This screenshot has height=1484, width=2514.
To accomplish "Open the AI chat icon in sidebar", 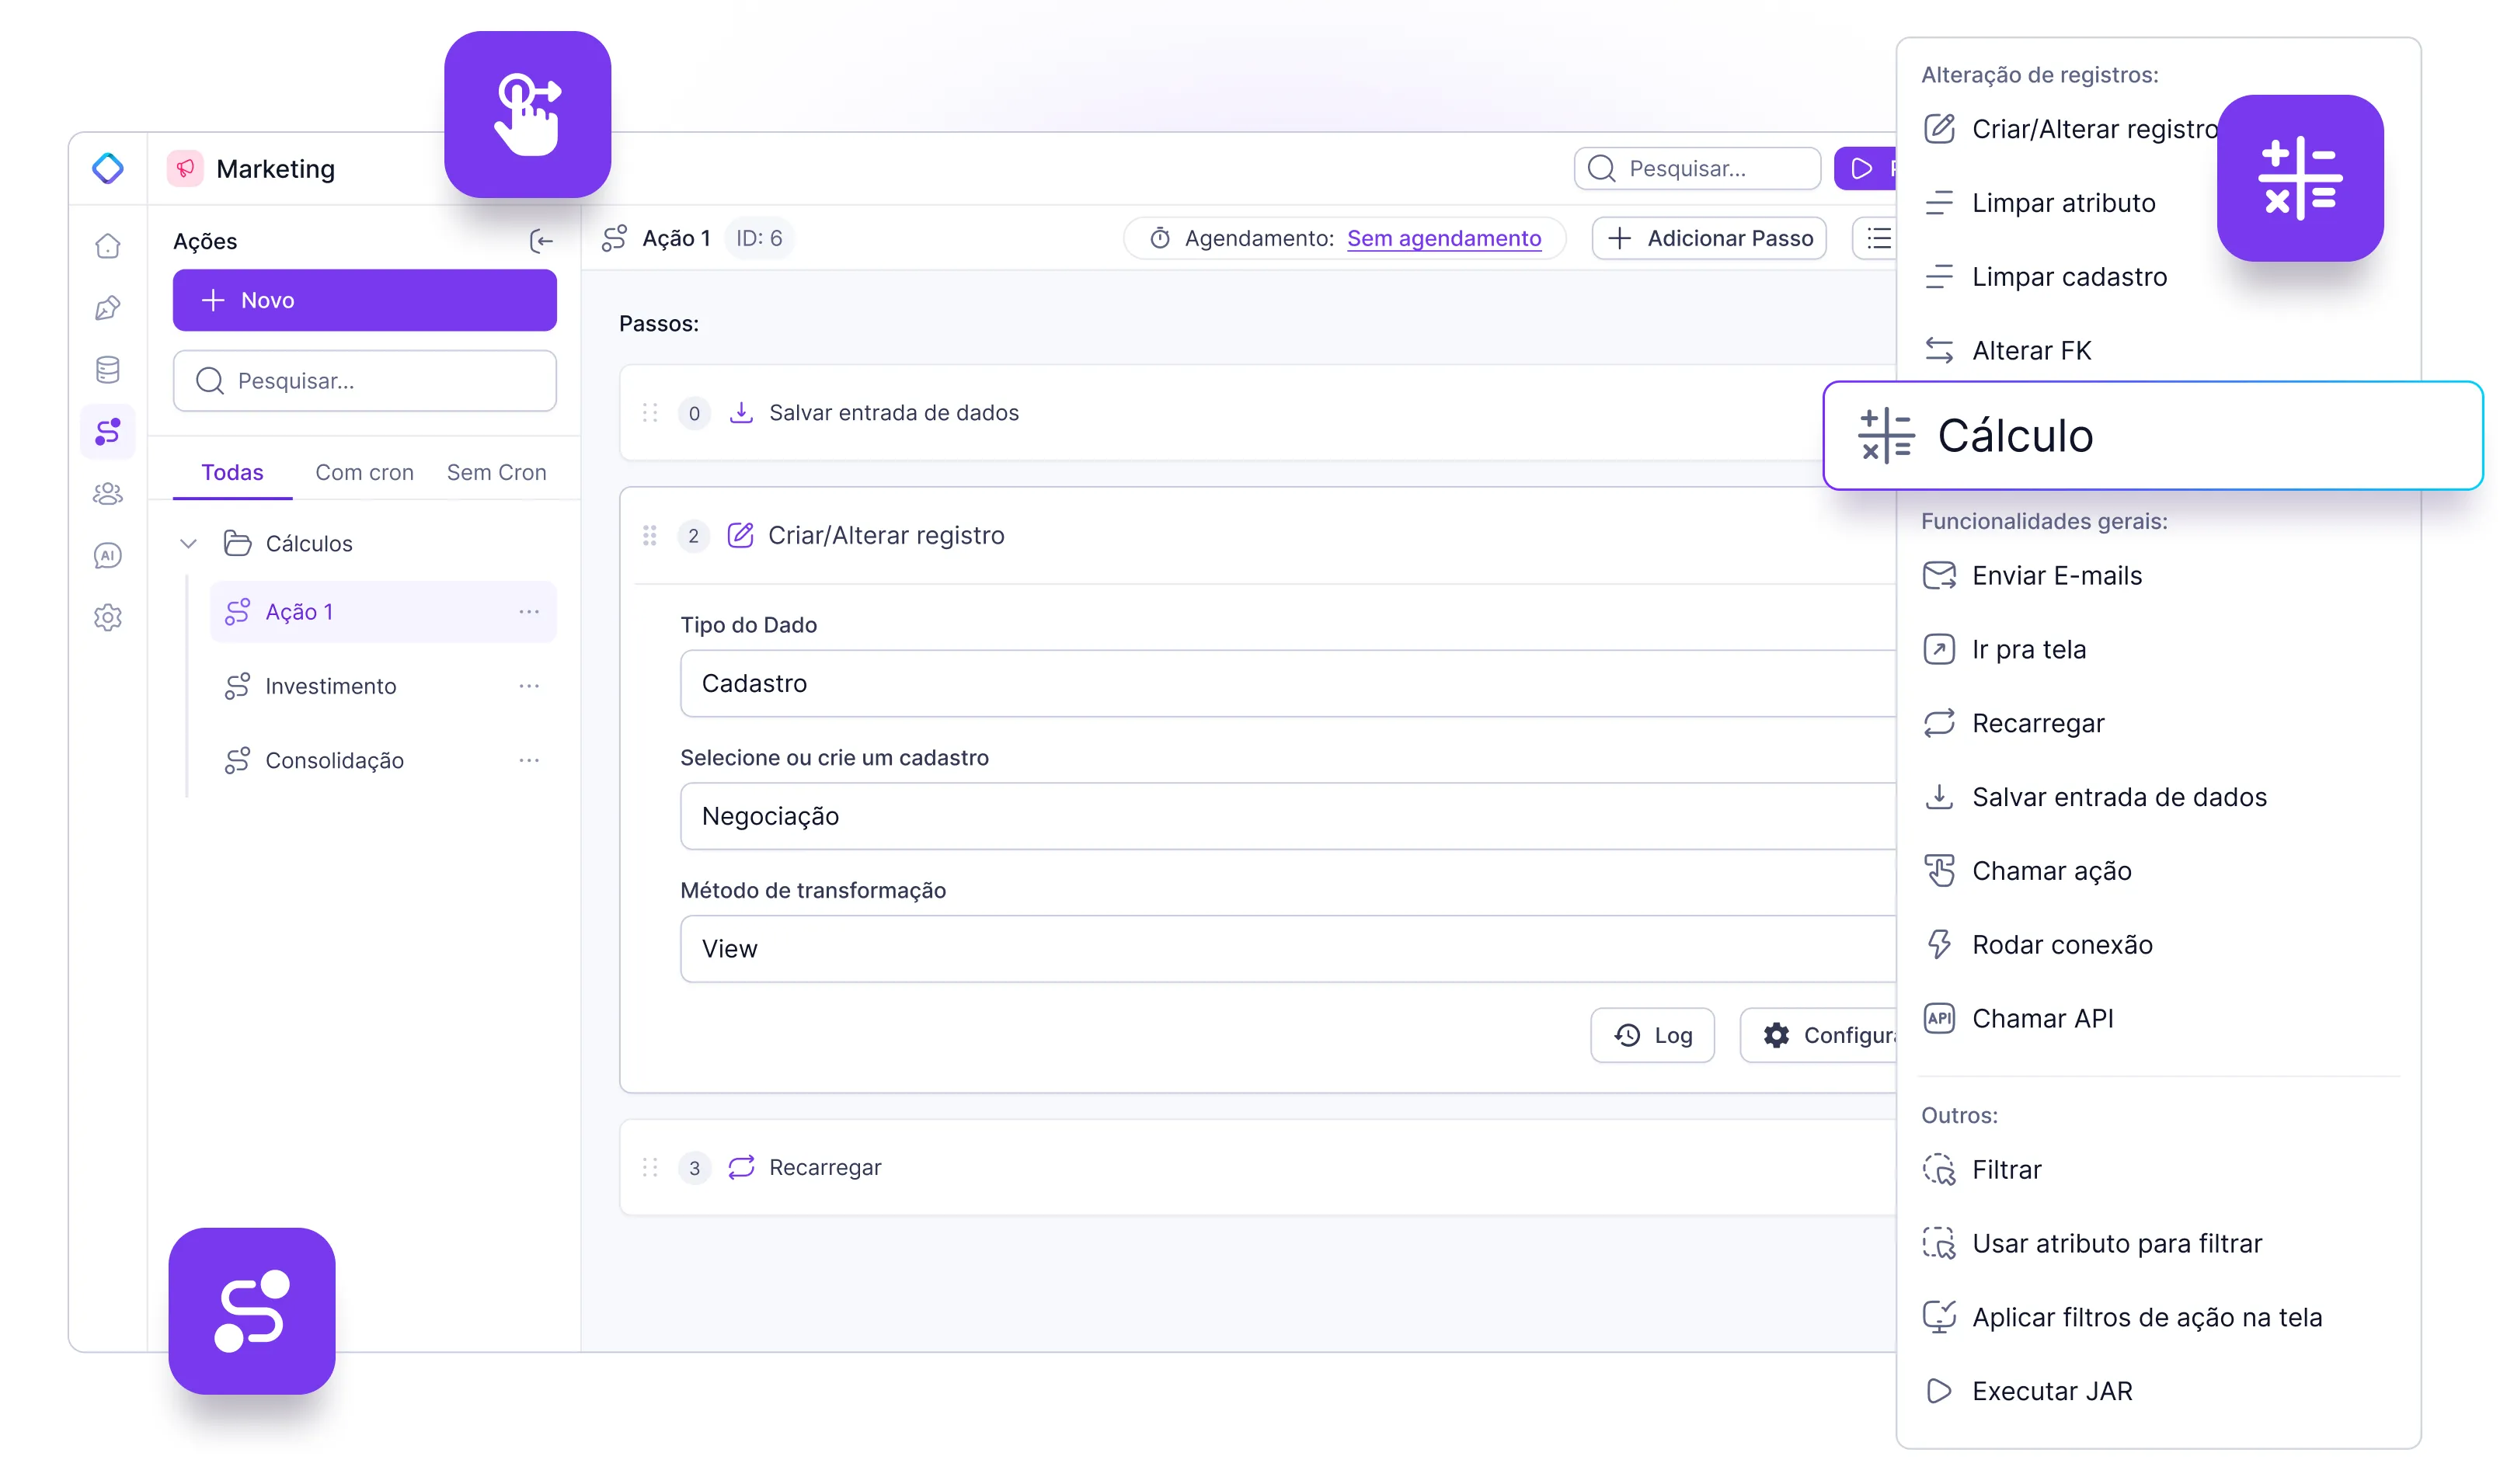I will click(108, 556).
